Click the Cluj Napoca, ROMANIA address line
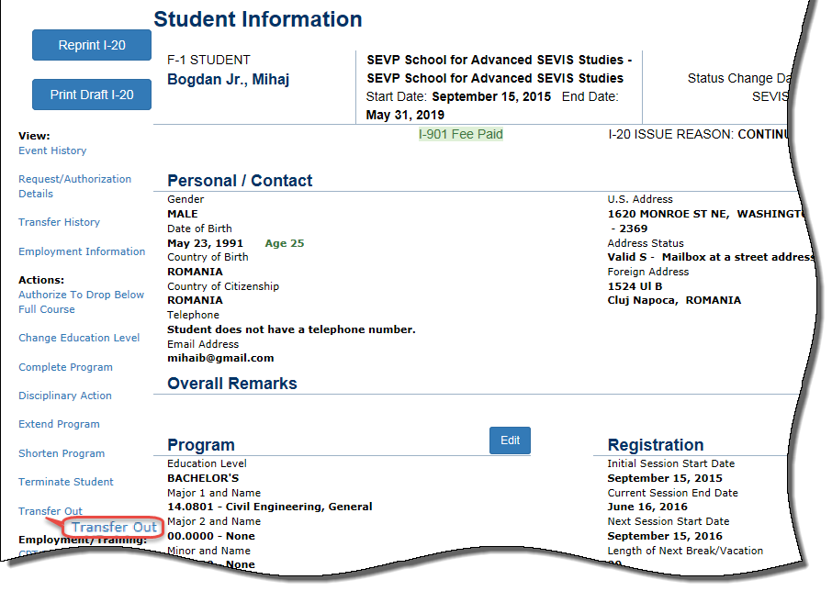The width and height of the screenshot is (832, 591). point(674,300)
